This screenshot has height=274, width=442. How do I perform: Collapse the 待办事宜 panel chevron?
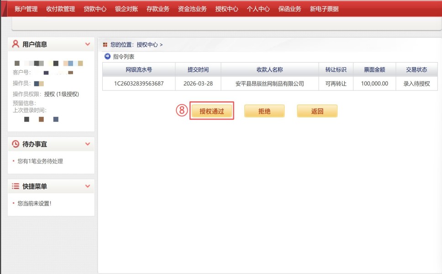pos(88,144)
